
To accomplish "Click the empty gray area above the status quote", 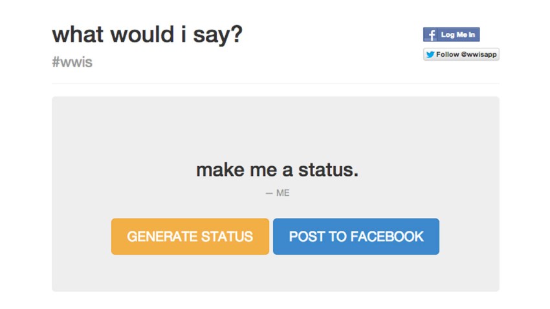I will coord(276,126).
